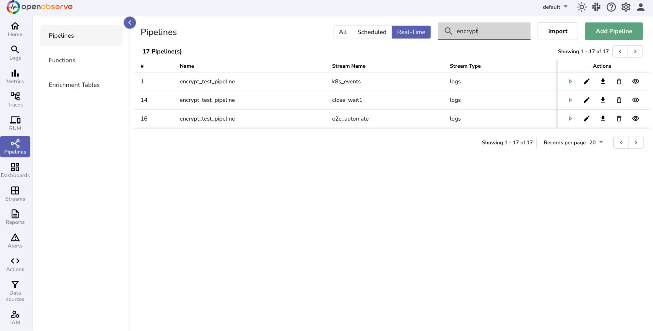Toggle the light/dark theme sun icon
This screenshot has height=331, width=653.
coord(581,7)
